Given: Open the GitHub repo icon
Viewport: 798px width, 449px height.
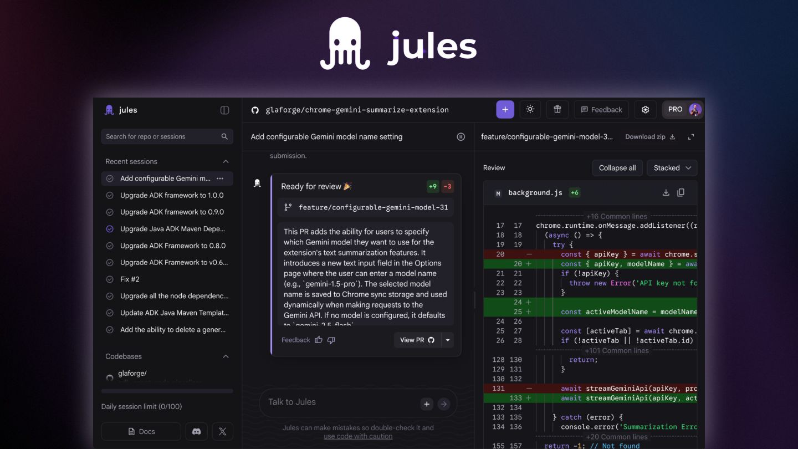Looking at the screenshot, I should point(255,110).
